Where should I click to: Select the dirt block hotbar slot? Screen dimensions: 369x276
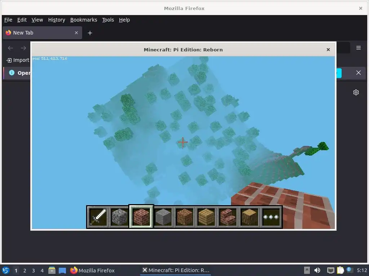184,217
